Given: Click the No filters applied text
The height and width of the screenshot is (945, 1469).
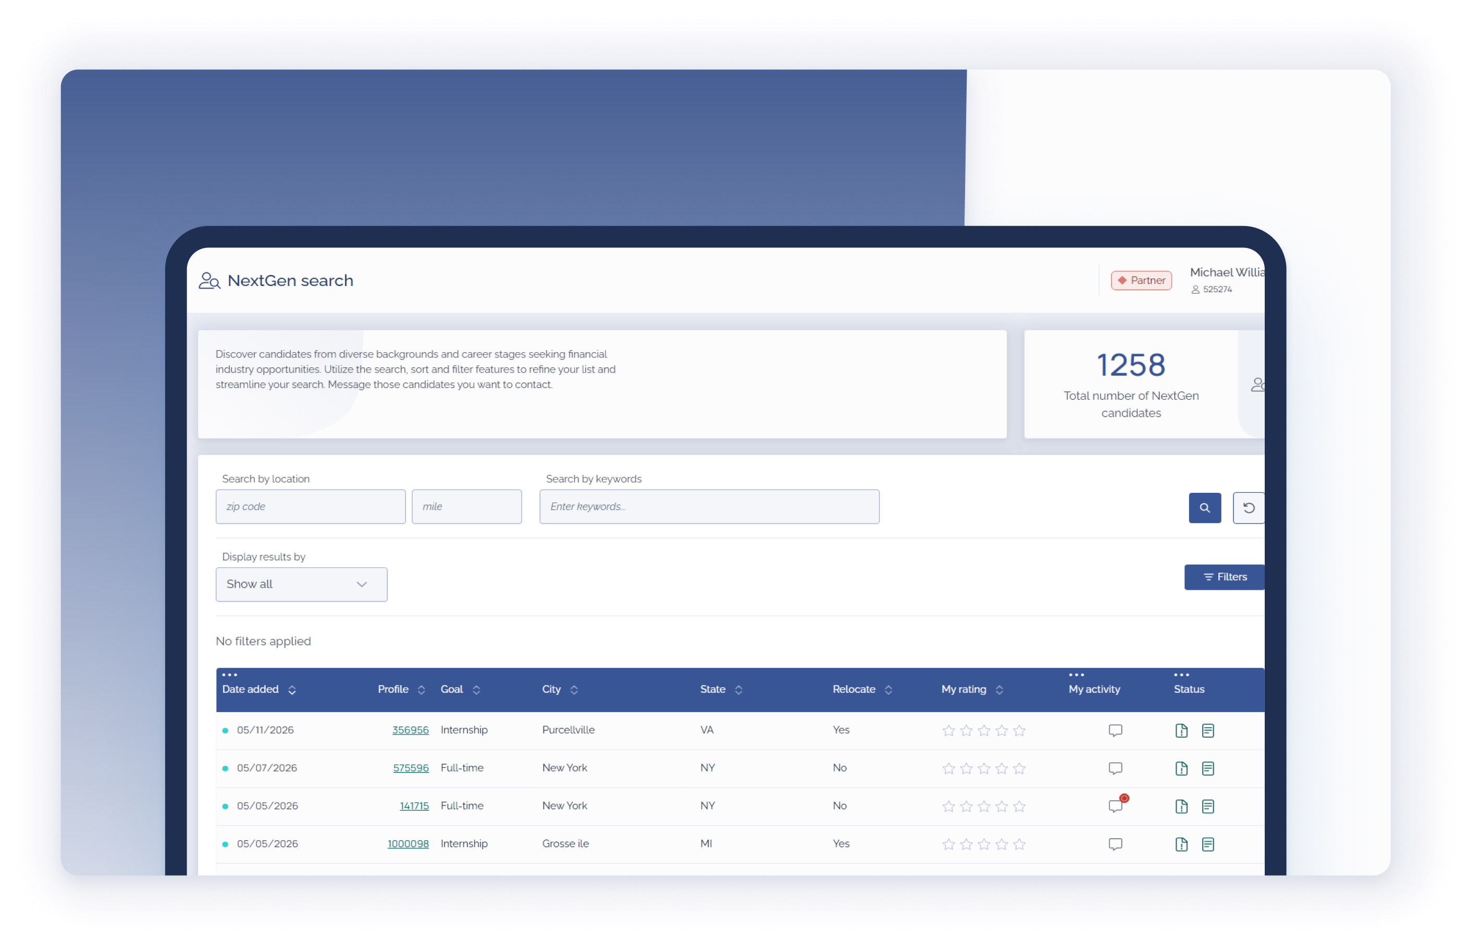Looking at the screenshot, I should click(x=263, y=641).
